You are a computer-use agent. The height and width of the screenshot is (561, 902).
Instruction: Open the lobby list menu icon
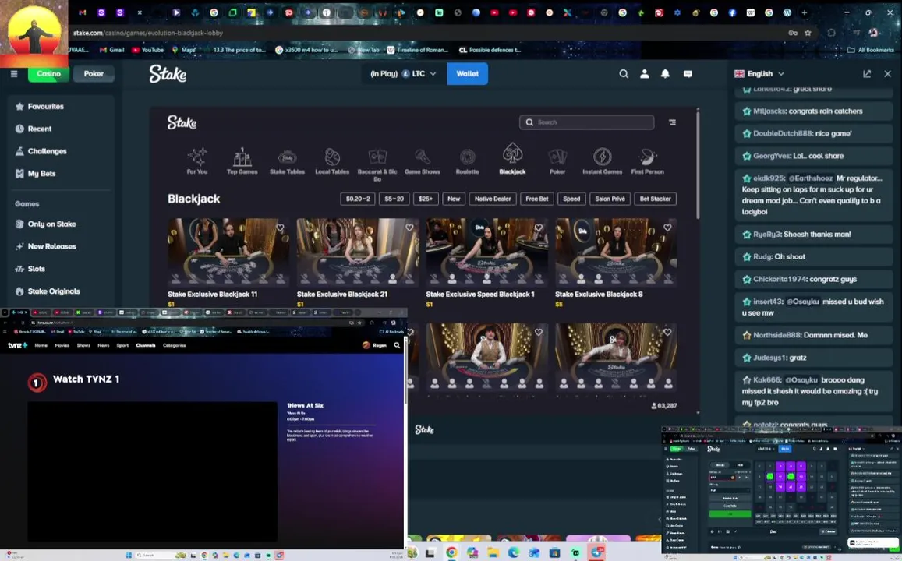click(672, 122)
